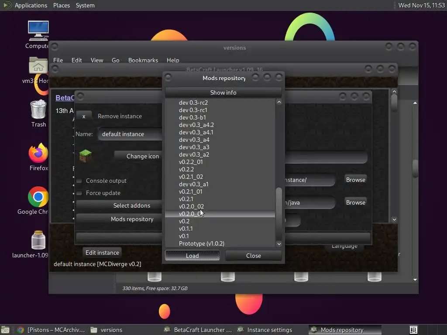Launch Firefox from the desktop
This screenshot has width=447, height=335.
tap(38, 153)
